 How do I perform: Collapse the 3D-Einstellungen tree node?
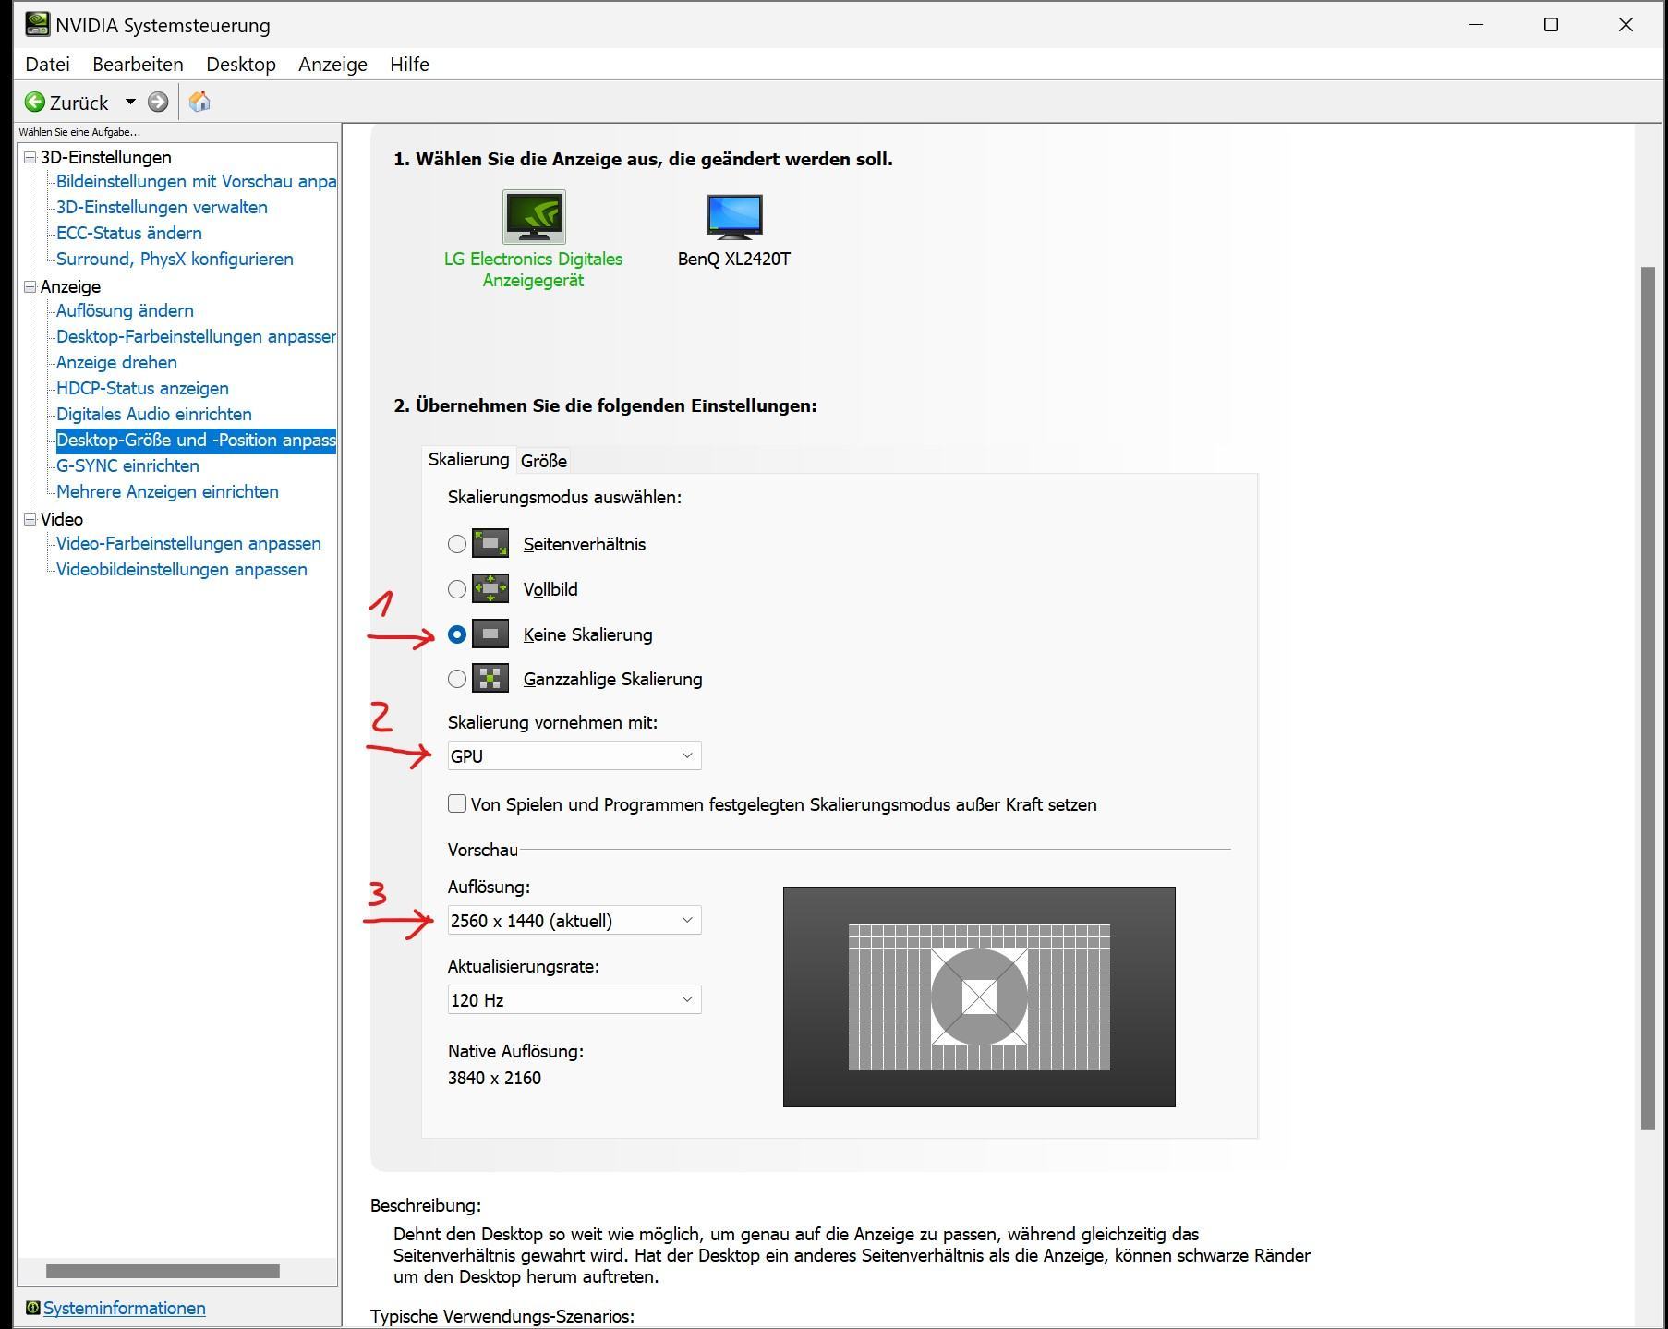(x=30, y=157)
